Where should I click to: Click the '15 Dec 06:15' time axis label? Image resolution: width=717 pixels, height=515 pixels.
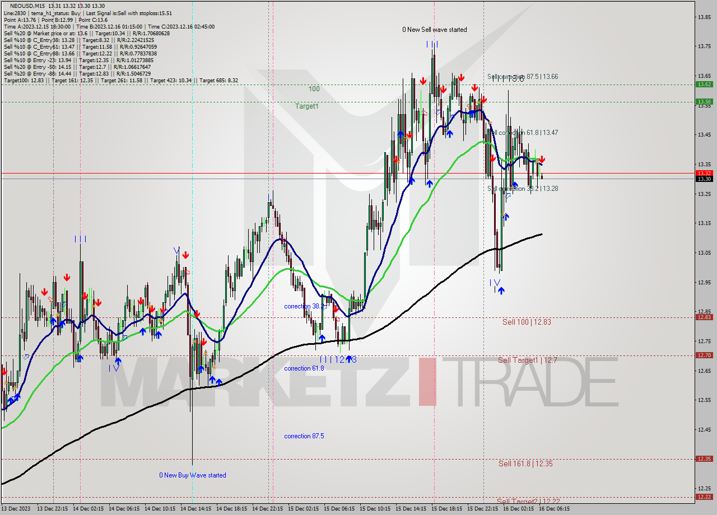pos(341,509)
